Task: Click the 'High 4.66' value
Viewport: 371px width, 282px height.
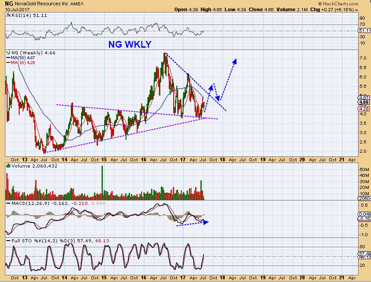Action: pos(211,9)
